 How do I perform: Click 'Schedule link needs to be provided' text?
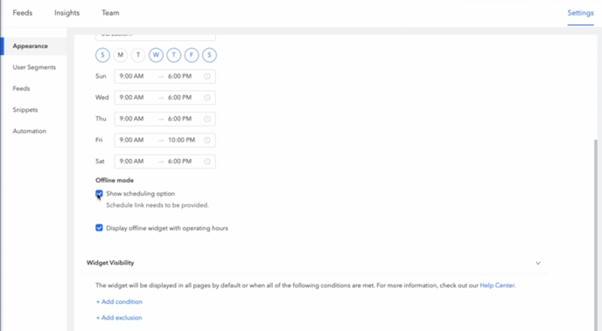[x=157, y=205]
